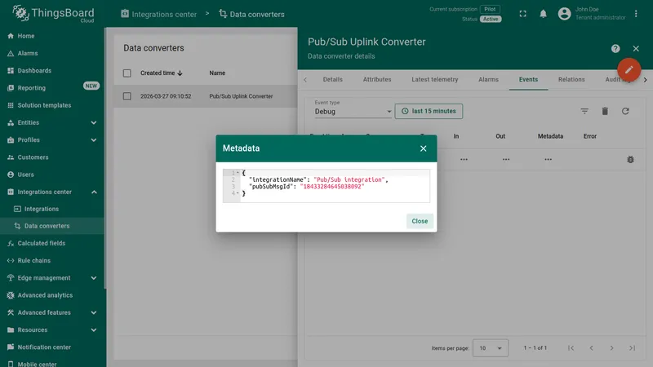Collapse the Integrations center chevron

[94, 192]
